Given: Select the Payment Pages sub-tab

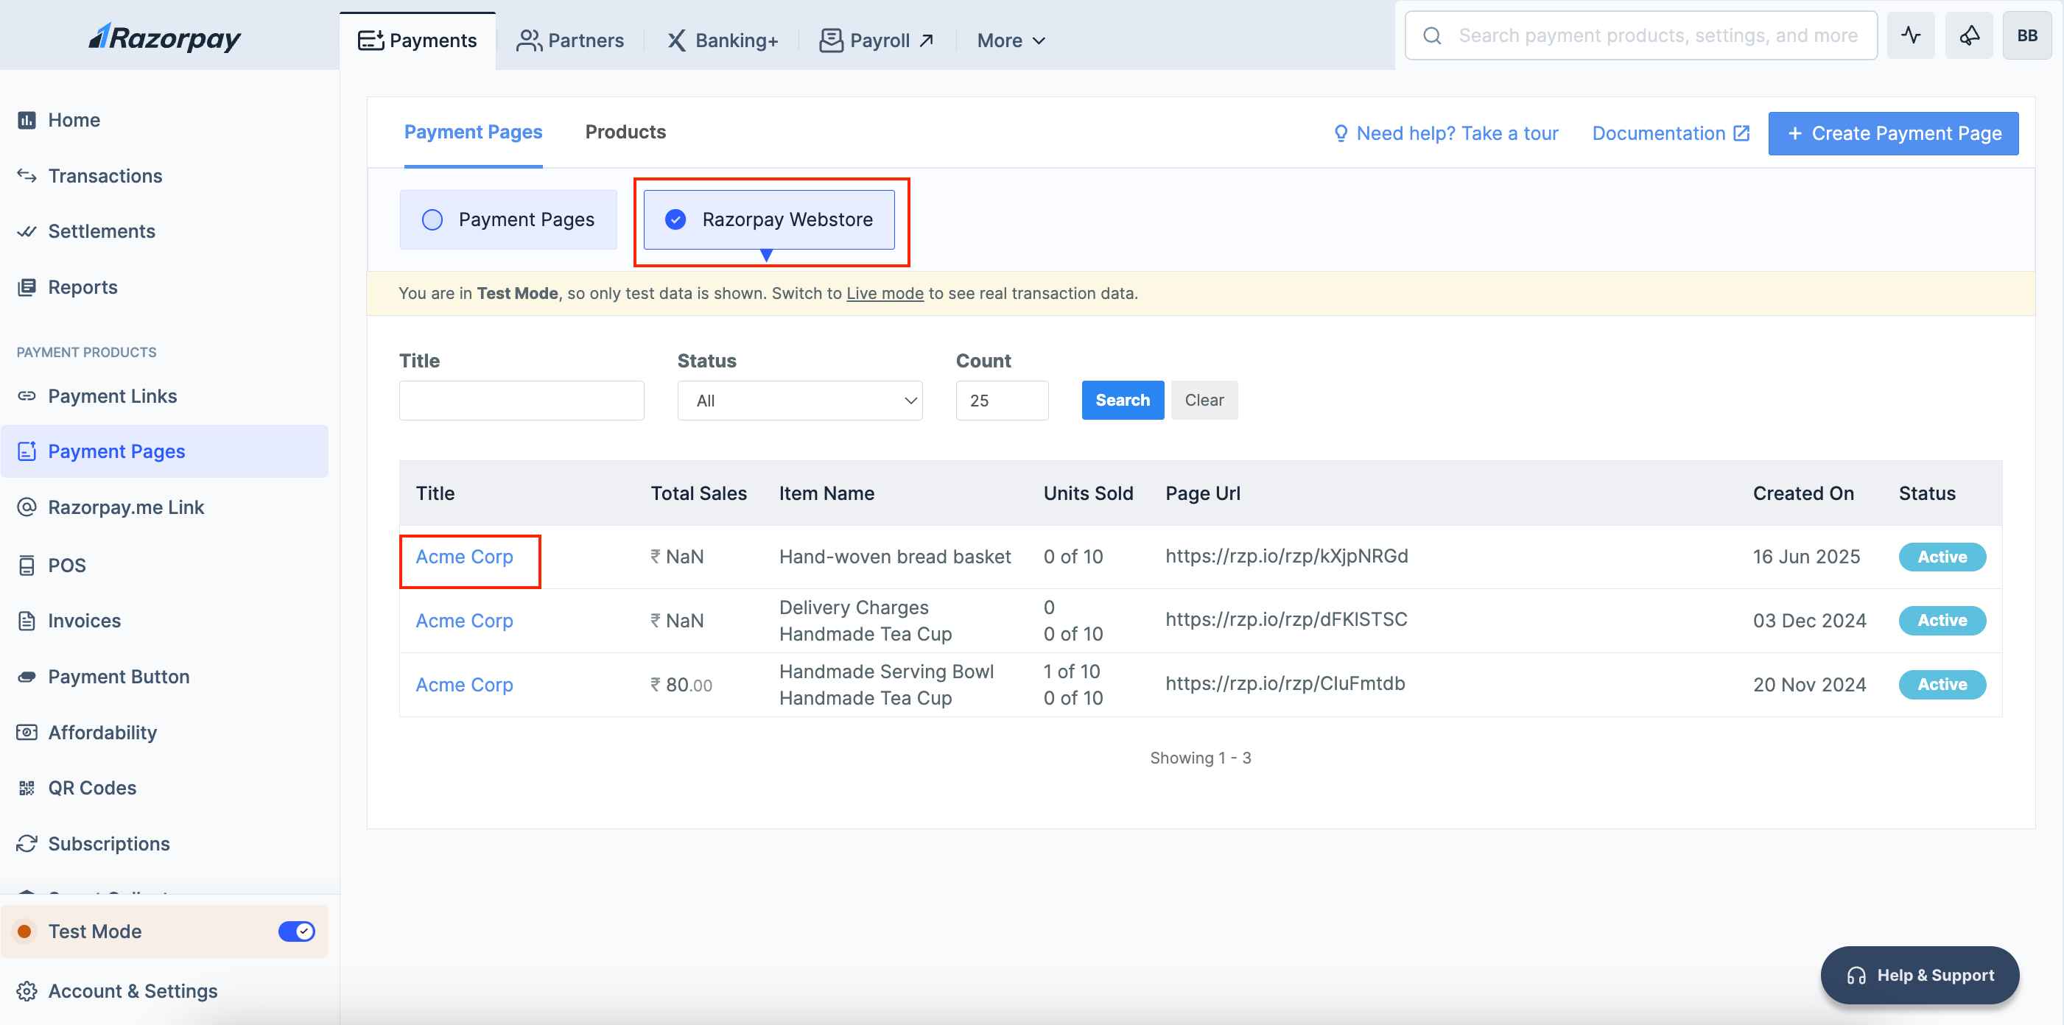Looking at the screenshot, I should coord(473,132).
